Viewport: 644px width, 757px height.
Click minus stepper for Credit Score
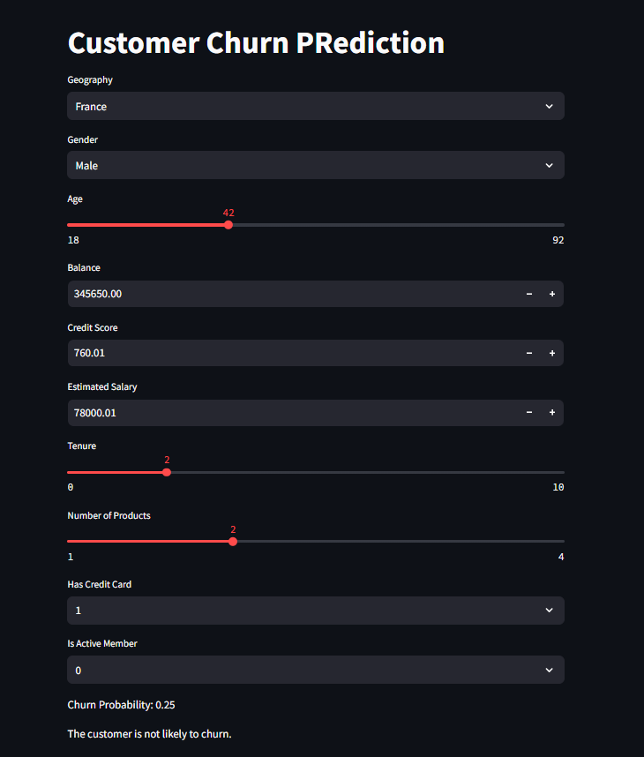[529, 353]
